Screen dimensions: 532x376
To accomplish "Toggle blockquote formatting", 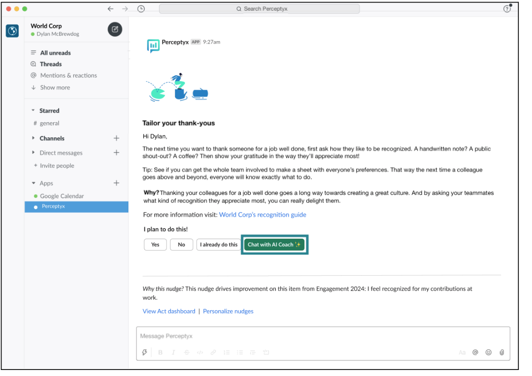I will click(253, 352).
